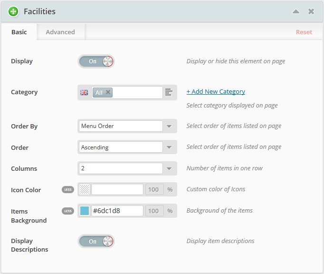
Task: Click the LESS badge next to Items Background
Action: (68, 211)
